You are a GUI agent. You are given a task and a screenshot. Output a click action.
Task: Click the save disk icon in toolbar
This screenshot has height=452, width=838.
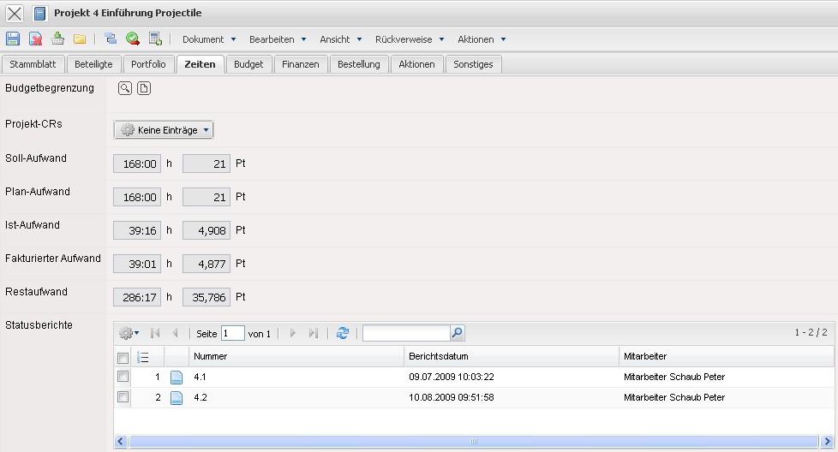(x=13, y=39)
